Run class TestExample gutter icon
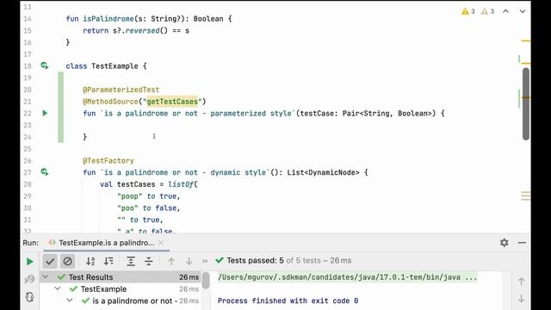Viewport: 551px width, 310px height. (x=45, y=65)
